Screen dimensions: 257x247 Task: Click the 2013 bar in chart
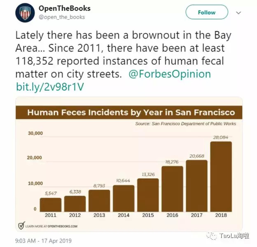click(99, 200)
